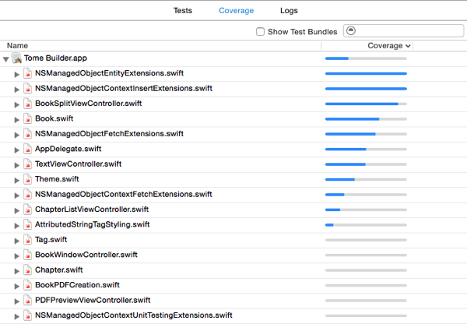Click Swift file icon for BookPDFCreation.swift
Viewport: 467px width, 324px height.
click(28, 285)
